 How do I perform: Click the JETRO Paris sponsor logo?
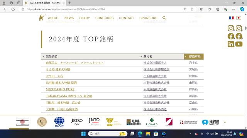(77, 122)
